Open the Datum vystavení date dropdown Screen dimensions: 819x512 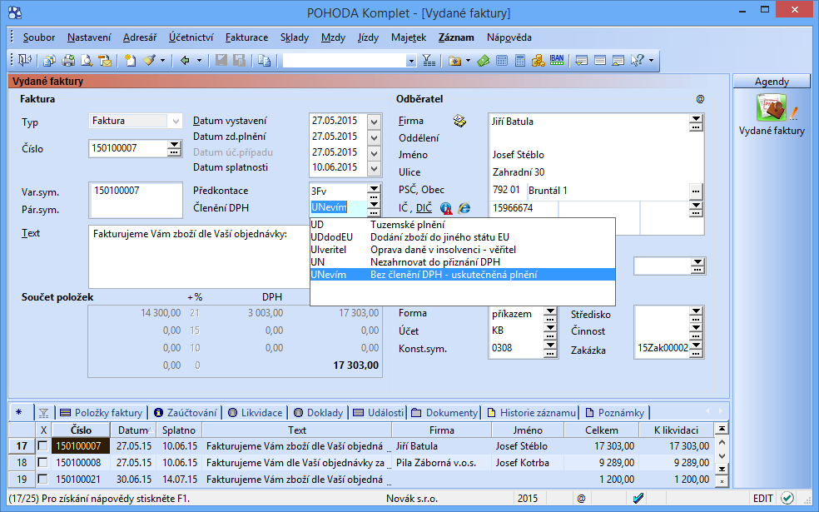(374, 122)
